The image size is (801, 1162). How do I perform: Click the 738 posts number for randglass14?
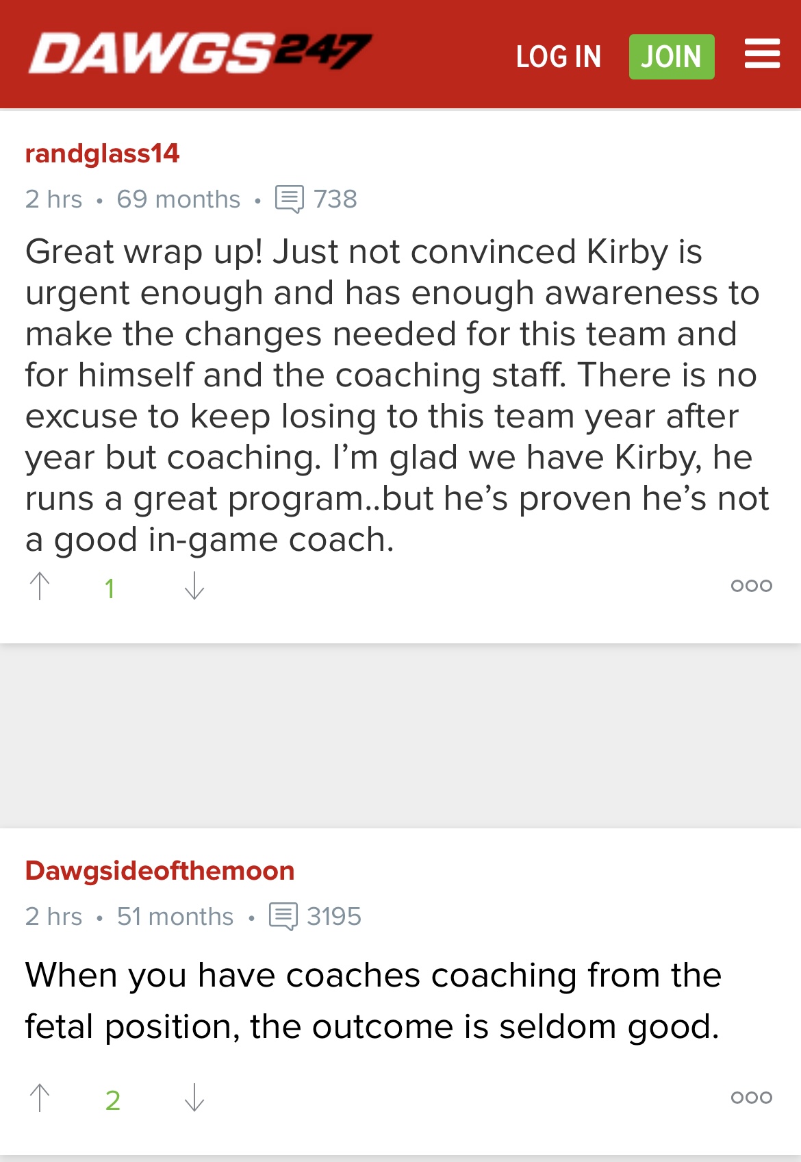pos(335,199)
